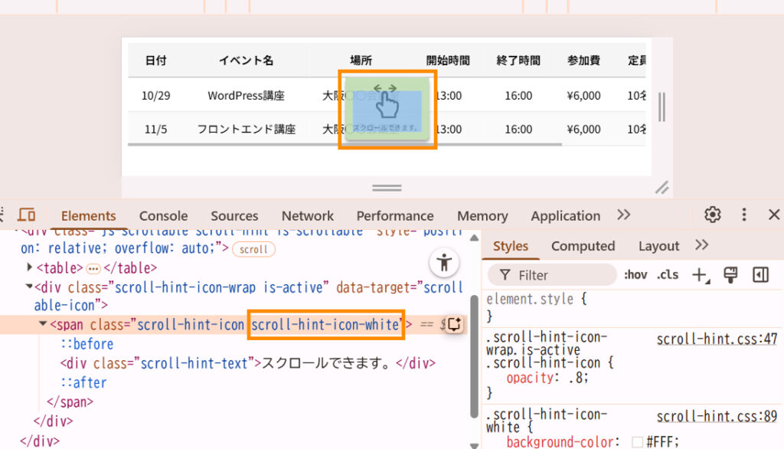Toggle the .cls element classes panel
Screen dimensions: 784x449
click(668, 275)
